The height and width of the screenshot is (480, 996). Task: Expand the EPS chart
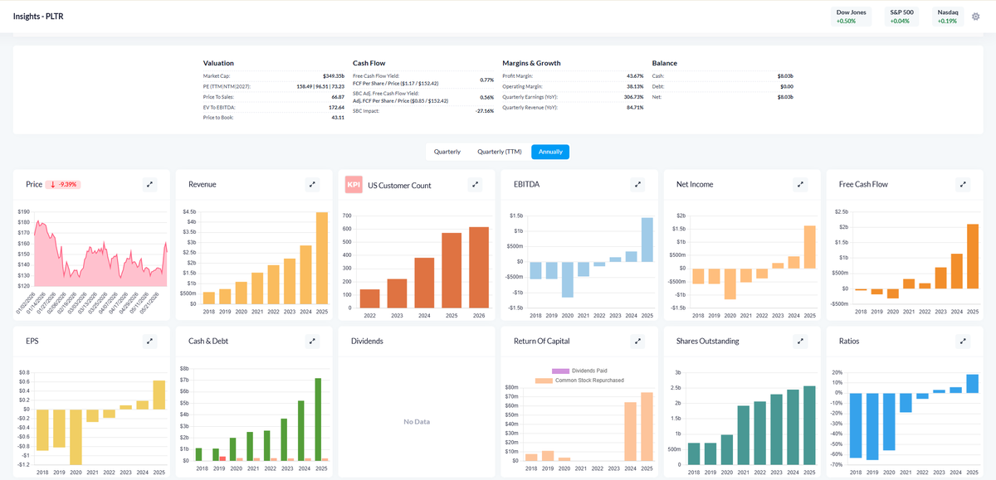click(150, 341)
